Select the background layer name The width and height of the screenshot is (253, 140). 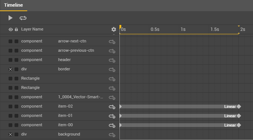[69, 134]
